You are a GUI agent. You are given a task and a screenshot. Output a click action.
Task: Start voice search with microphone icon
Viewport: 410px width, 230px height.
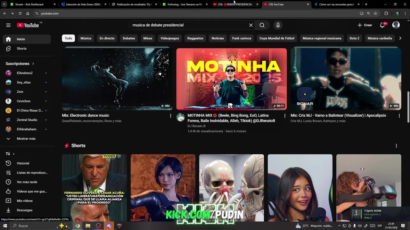pos(278,25)
